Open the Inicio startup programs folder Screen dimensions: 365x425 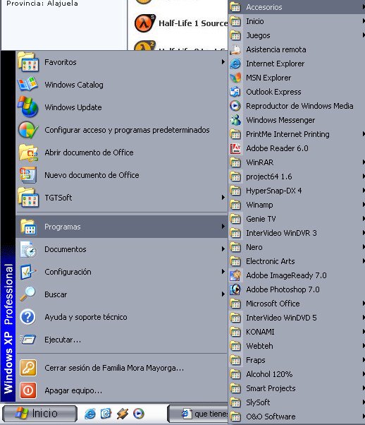(297, 21)
